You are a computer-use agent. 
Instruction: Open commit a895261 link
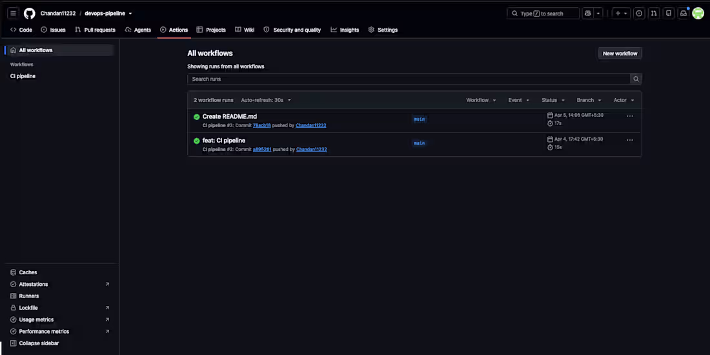tap(262, 150)
